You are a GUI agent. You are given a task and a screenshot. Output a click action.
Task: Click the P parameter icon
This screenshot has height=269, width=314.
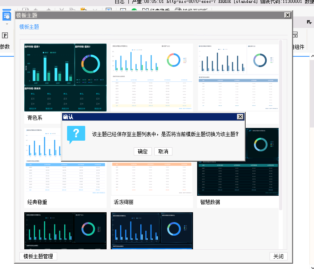pyautogui.click(x=5, y=35)
